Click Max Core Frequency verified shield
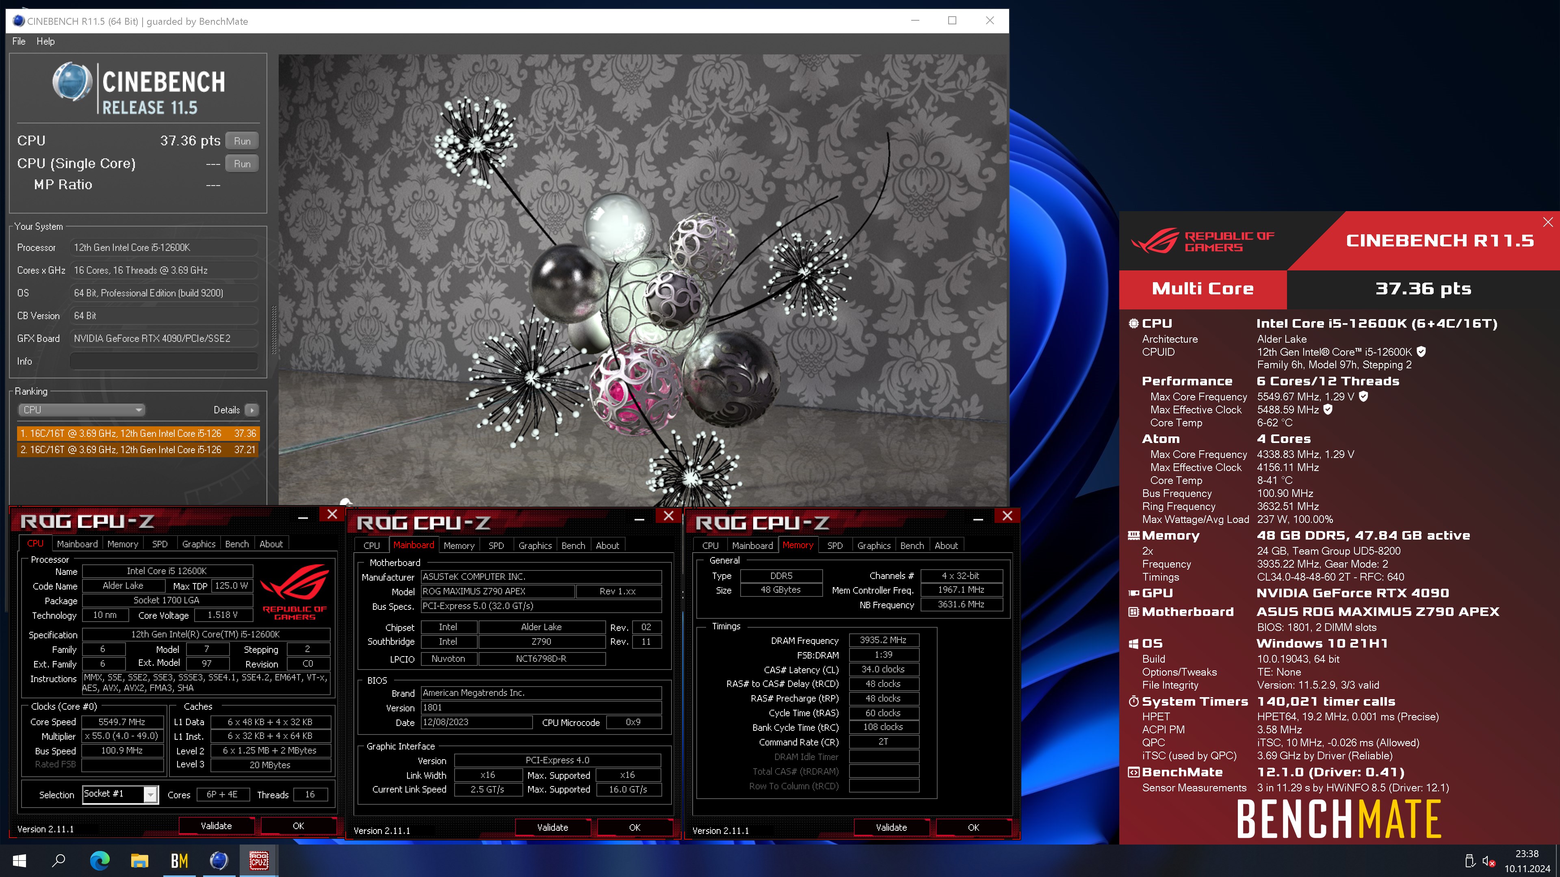This screenshot has height=877, width=1560. tap(1364, 396)
